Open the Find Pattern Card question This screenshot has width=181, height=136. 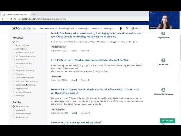coord(90,60)
